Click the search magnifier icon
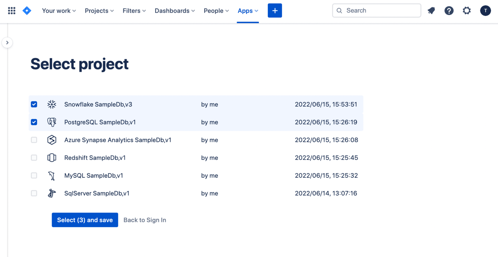The image size is (498, 257). click(x=339, y=11)
